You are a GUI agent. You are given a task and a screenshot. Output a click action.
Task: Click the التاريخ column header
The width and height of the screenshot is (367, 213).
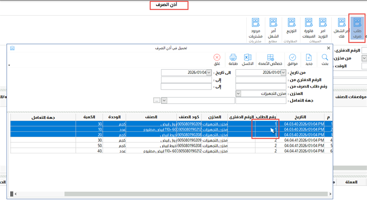(x=301, y=117)
